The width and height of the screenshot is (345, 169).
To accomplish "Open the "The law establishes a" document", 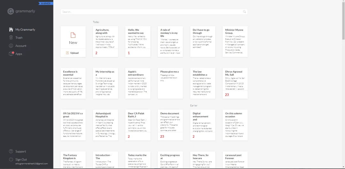I will click(x=203, y=83).
